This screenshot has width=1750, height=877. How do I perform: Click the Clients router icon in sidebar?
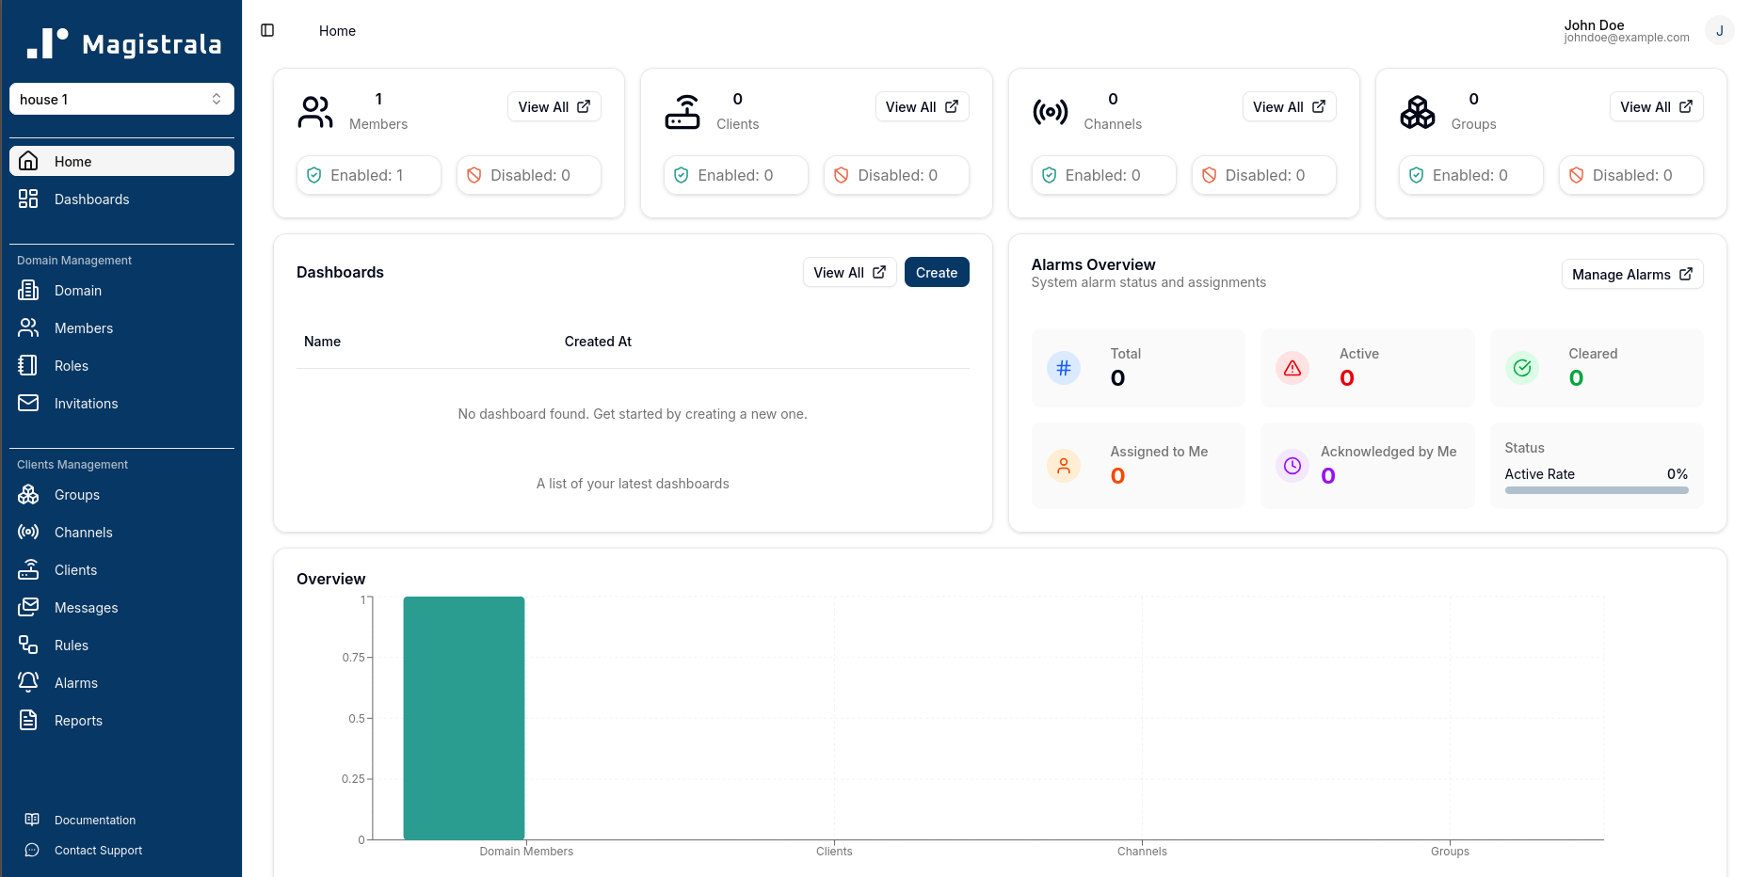pyautogui.click(x=28, y=570)
